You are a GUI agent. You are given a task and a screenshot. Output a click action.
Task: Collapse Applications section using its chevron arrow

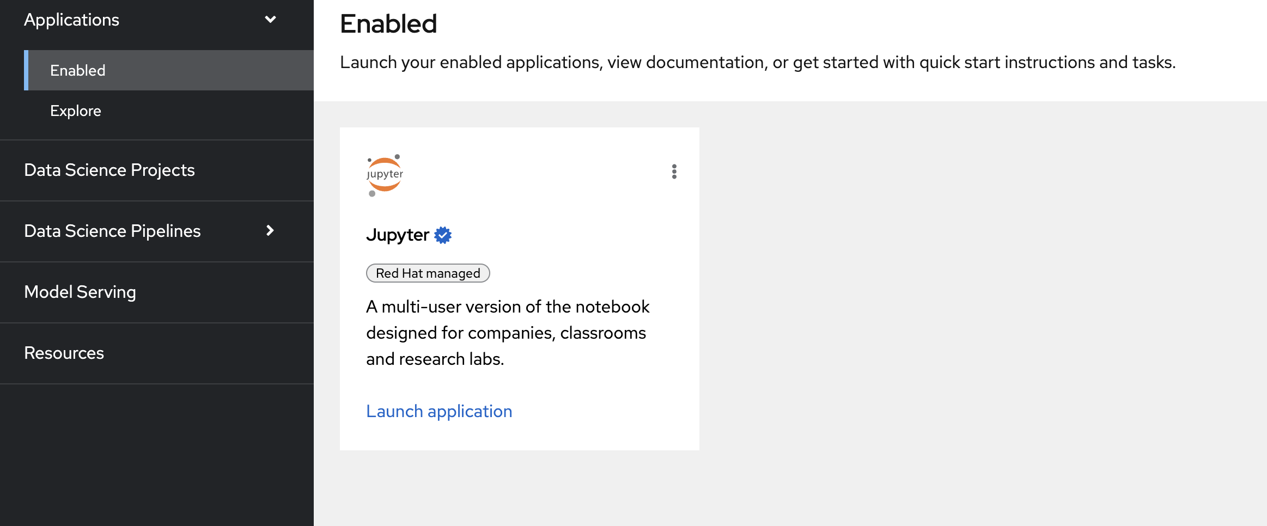pos(270,20)
